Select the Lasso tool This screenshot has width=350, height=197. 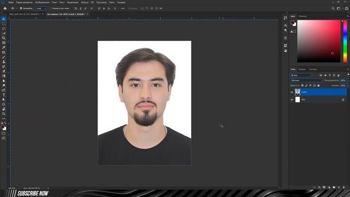pyautogui.click(x=4, y=28)
